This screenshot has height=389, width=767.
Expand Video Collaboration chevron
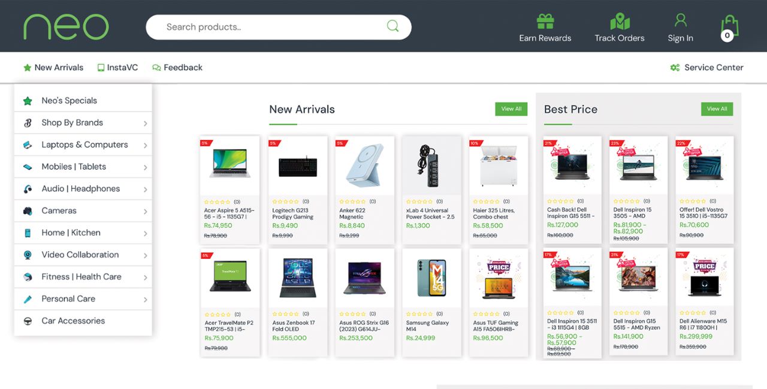click(145, 255)
